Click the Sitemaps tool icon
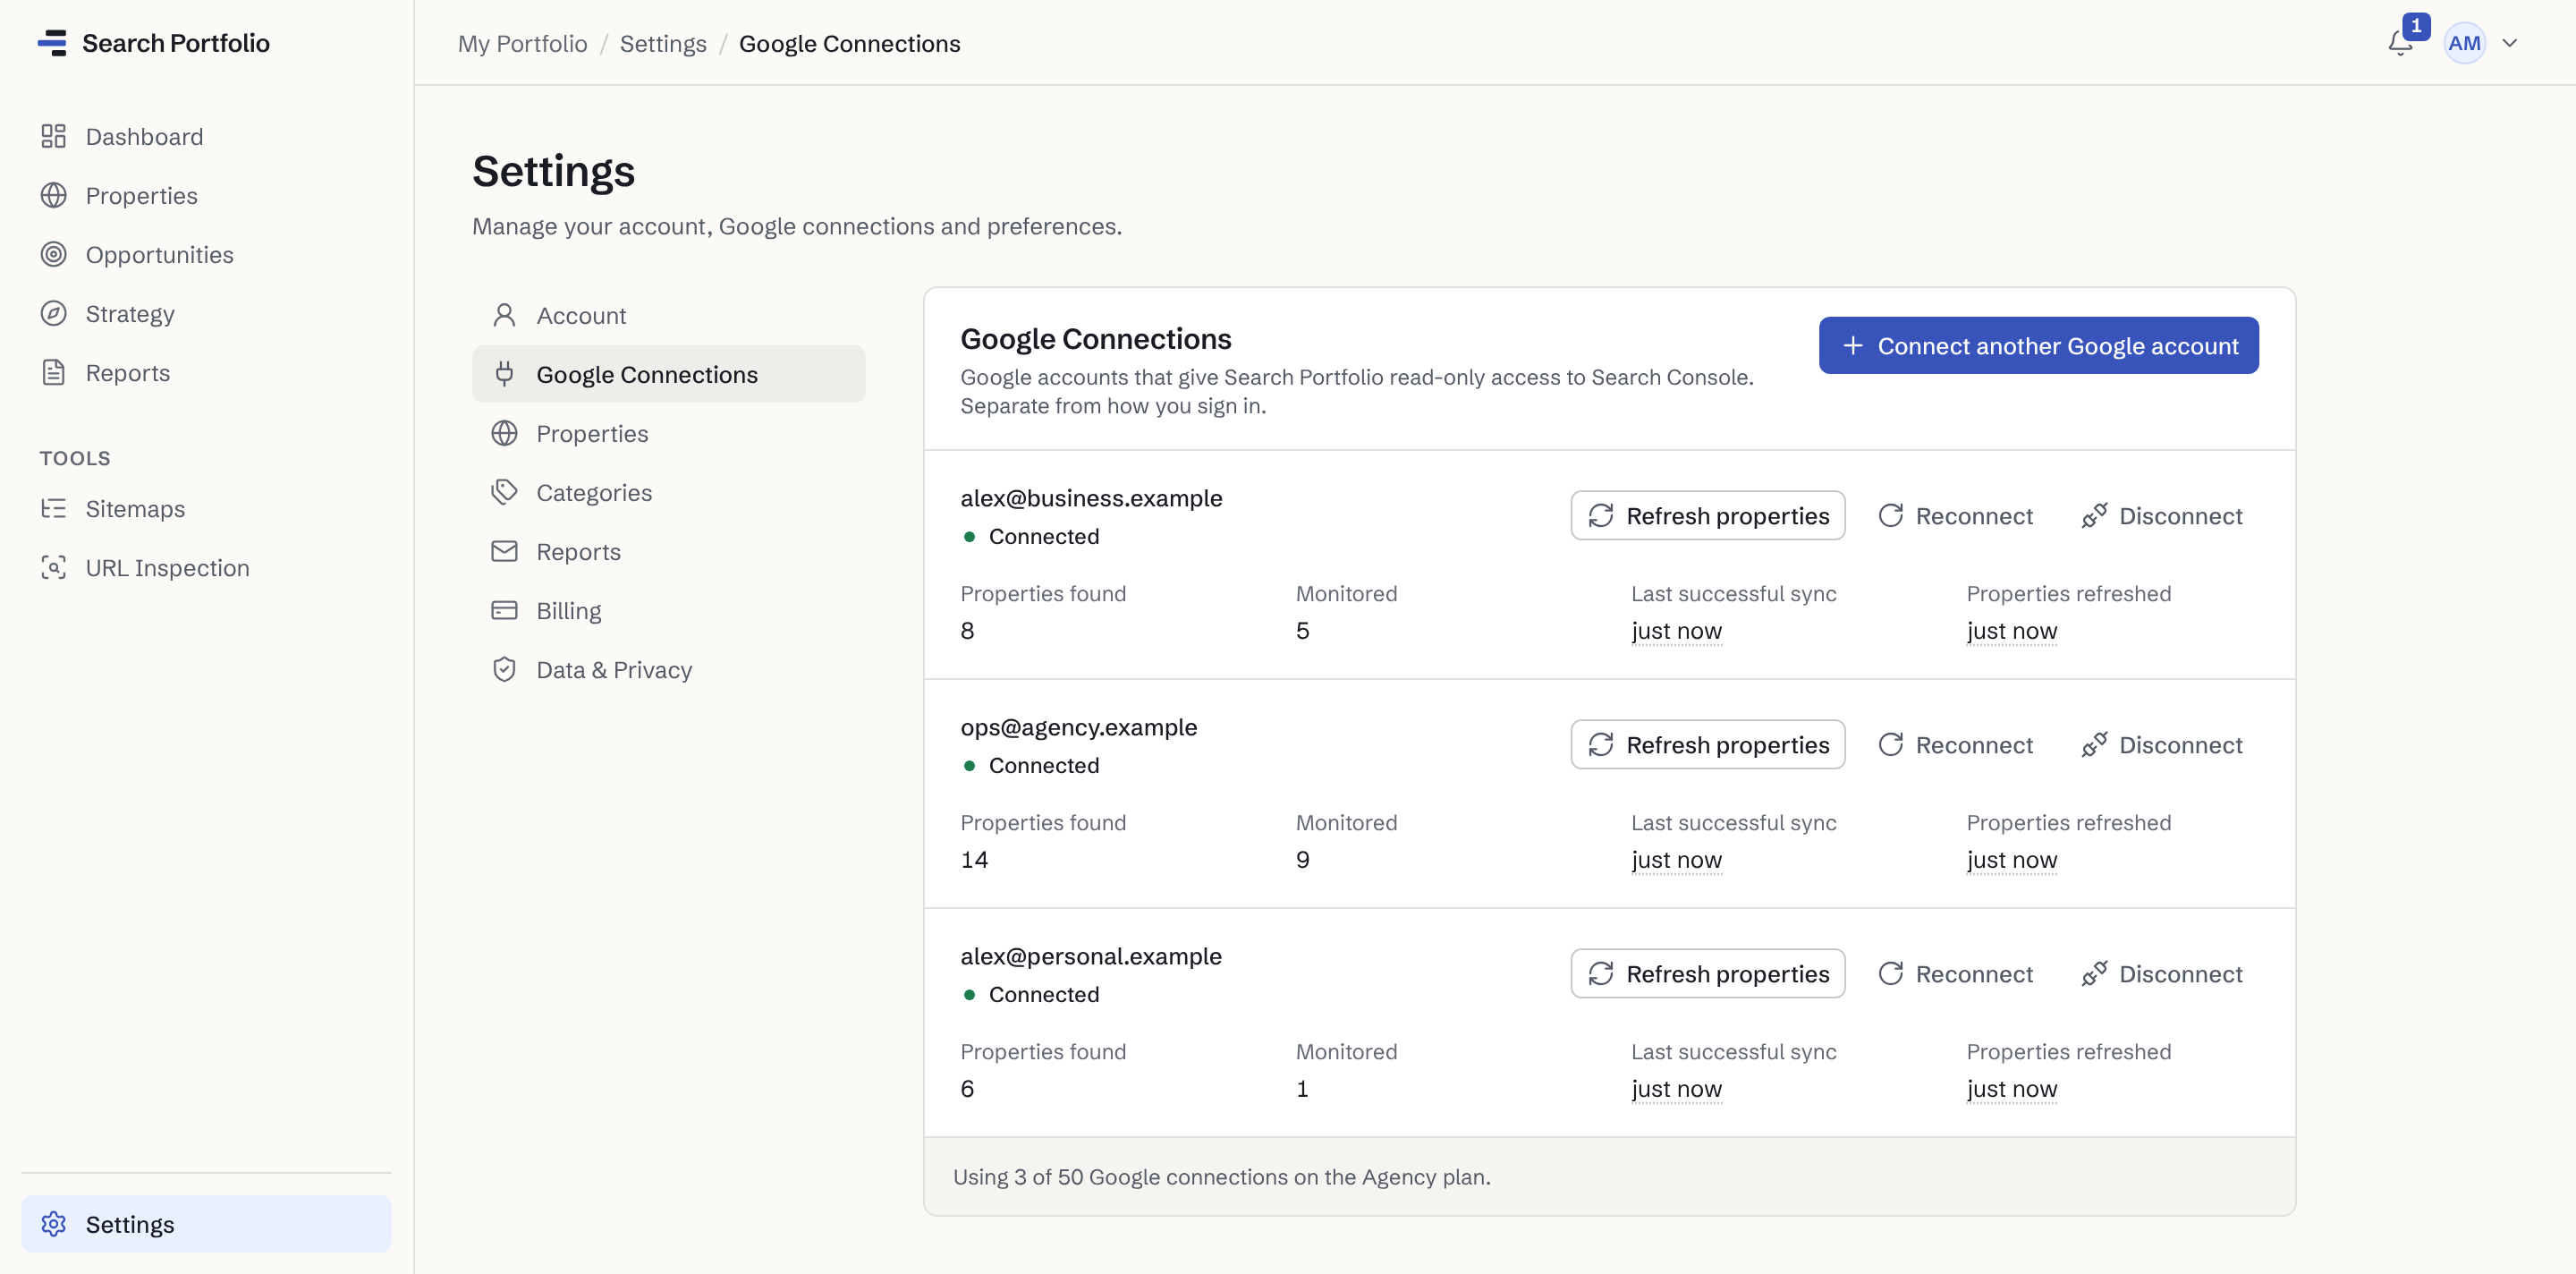 tap(54, 508)
